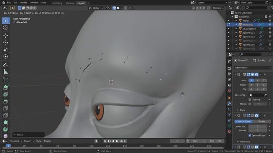Jump to the timeline end frame button
This screenshot has width=273, height=153.
(125, 141)
